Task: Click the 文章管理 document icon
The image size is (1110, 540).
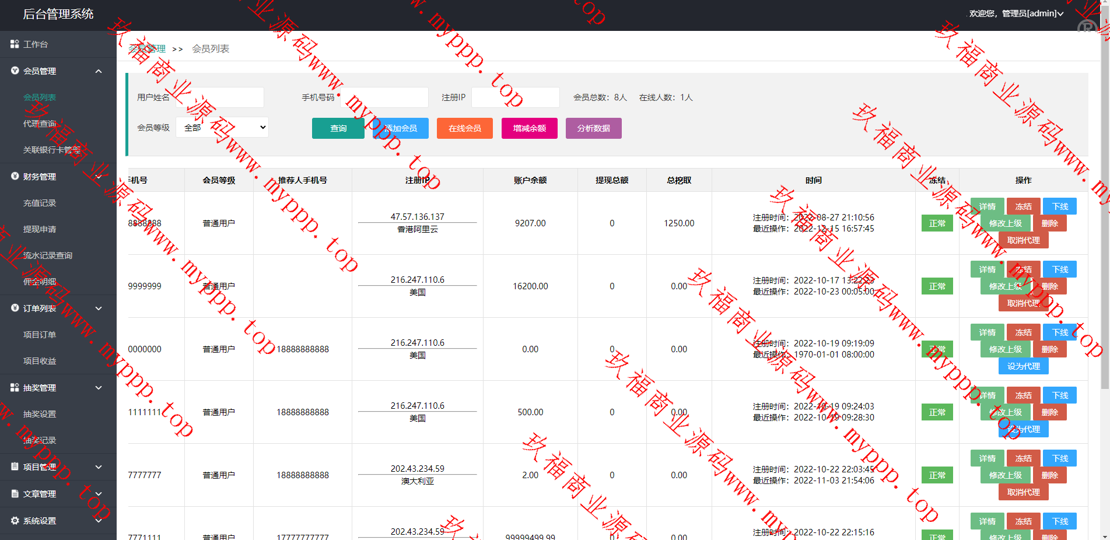Action: (15, 493)
